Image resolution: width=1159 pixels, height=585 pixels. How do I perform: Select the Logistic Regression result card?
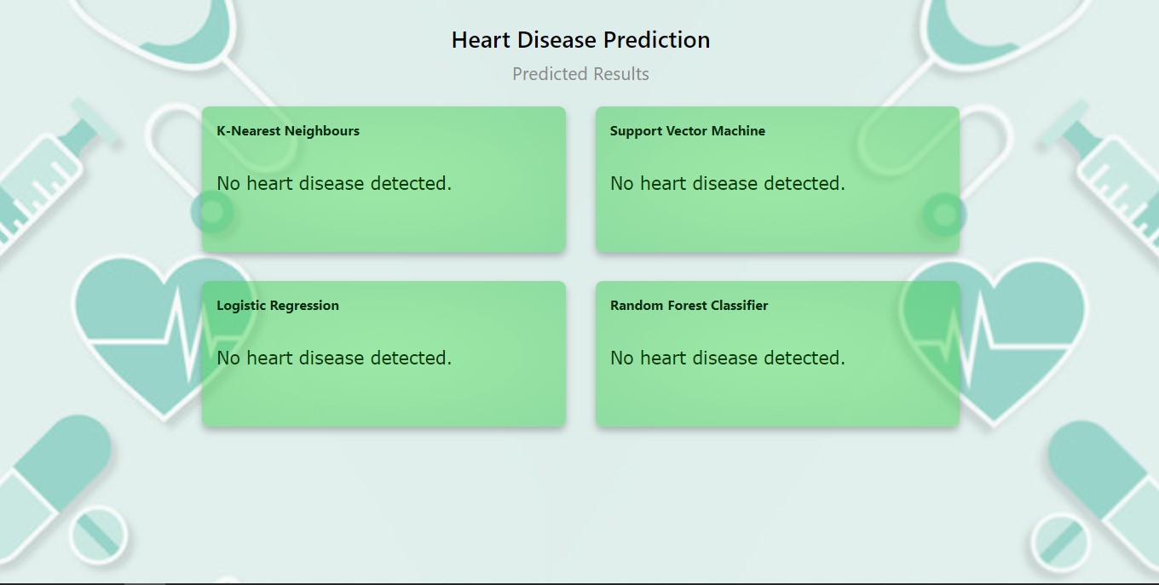383,353
